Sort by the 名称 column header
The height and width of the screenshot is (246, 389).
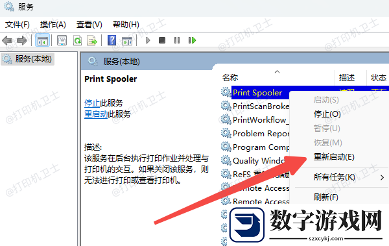tap(230, 78)
